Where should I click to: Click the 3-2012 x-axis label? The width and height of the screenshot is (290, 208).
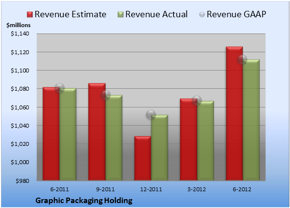pyautogui.click(x=197, y=189)
